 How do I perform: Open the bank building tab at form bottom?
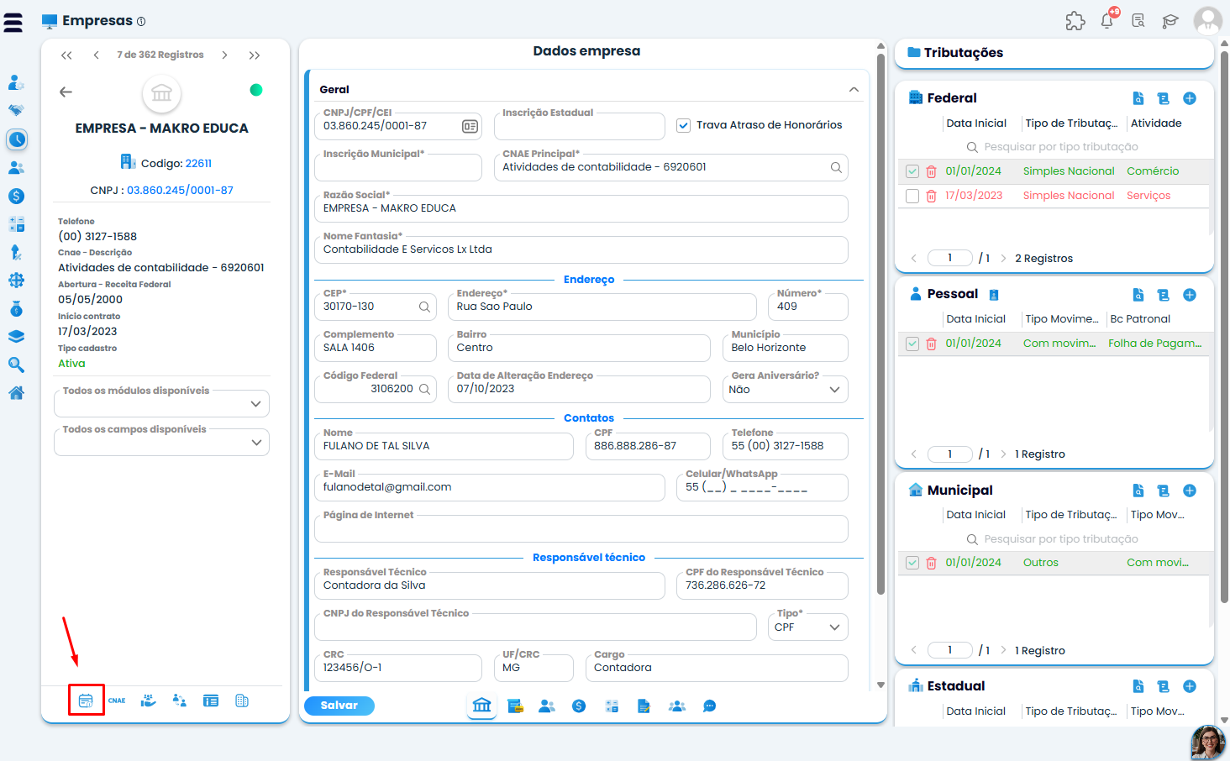coord(482,706)
